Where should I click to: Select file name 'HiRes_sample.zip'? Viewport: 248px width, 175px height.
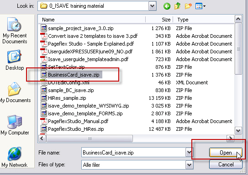[67, 98]
